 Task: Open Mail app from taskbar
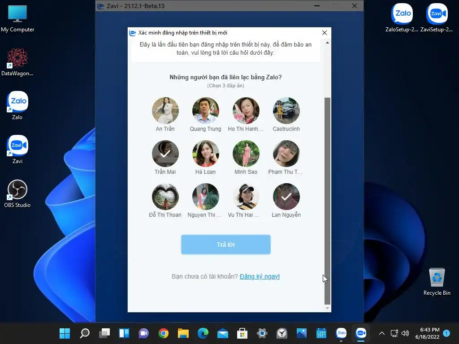click(x=223, y=333)
